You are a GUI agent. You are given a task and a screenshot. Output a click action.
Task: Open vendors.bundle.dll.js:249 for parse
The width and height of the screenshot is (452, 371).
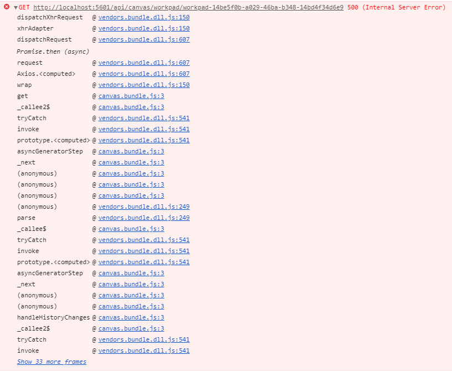click(x=144, y=218)
